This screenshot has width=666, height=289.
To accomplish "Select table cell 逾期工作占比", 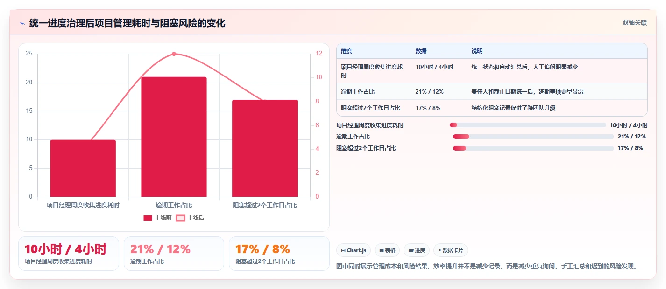I will pyautogui.click(x=374, y=92).
